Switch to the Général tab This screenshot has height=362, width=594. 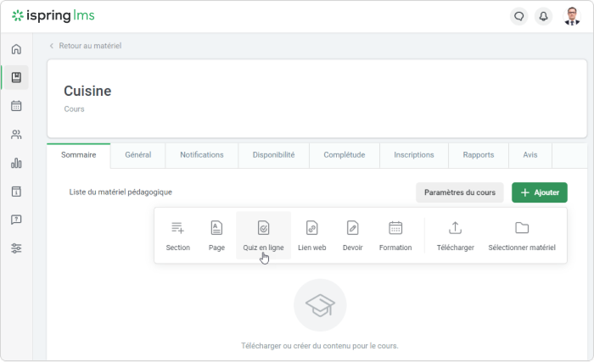137,155
